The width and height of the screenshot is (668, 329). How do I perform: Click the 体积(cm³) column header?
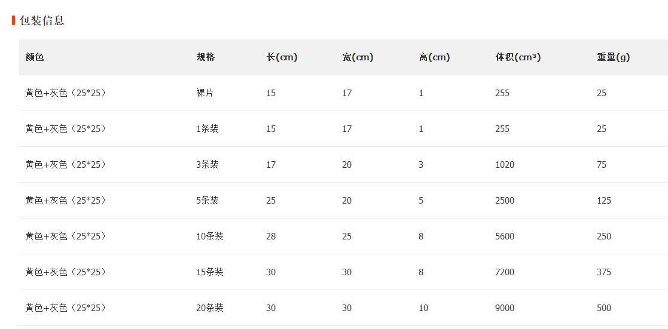(x=518, y=57)
